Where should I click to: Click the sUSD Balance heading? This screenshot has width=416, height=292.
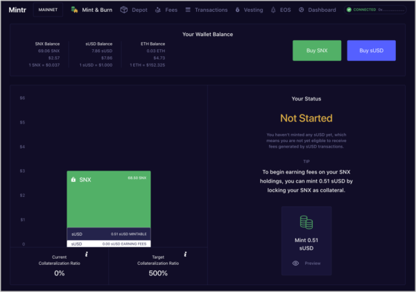(98, 44)
